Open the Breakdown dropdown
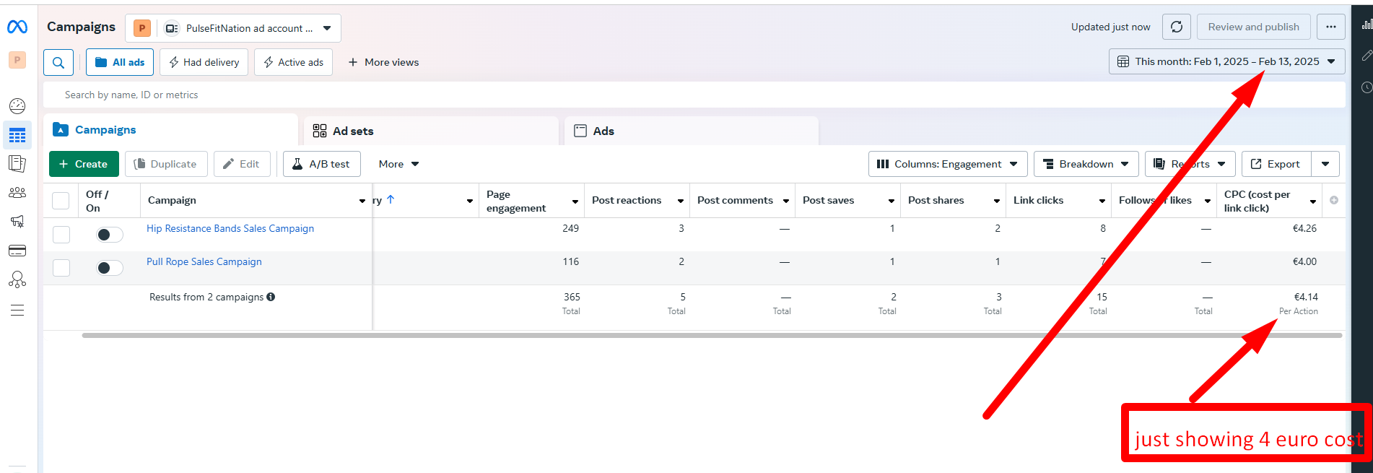Screen dimensions: 1373x473 click(1086, 164)
